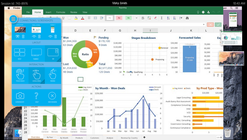This screenshot has width=247, height=140.
Task: Expand the cell styles gallery arrow
Action: click(x=136, y=18)
